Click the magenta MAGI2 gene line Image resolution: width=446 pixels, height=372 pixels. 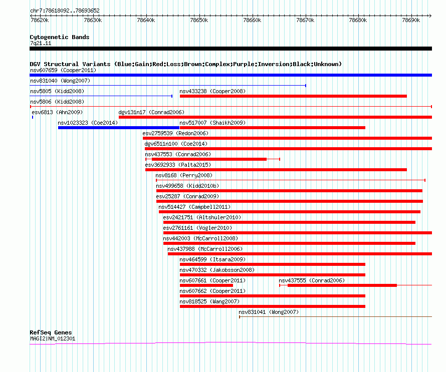231,343
